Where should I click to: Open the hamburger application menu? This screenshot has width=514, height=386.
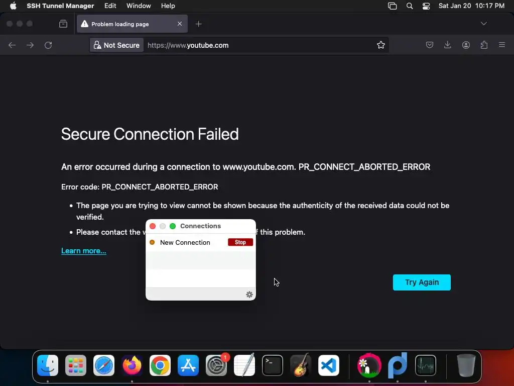[x=502, y=45]
